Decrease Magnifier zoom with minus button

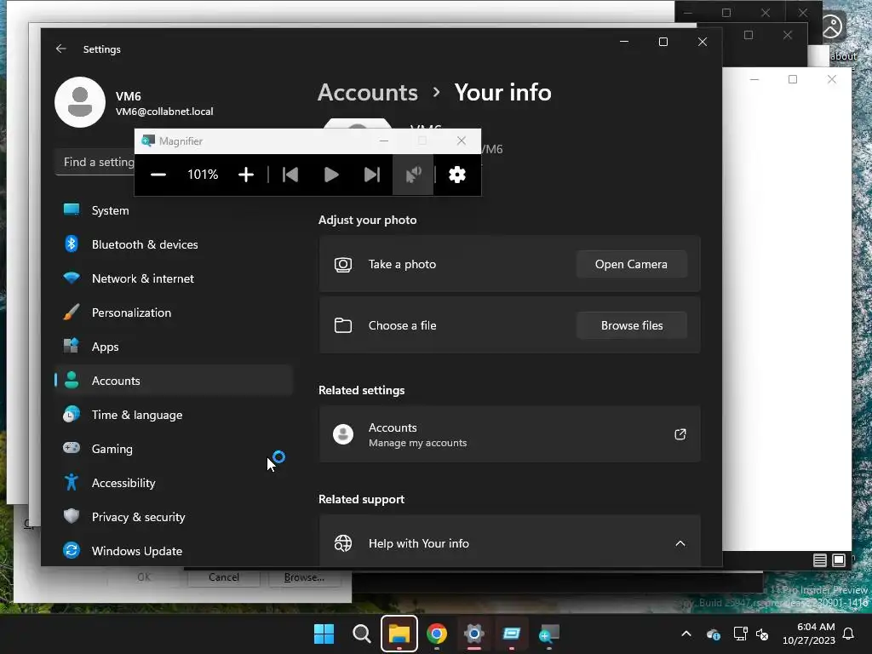point(158,175)
